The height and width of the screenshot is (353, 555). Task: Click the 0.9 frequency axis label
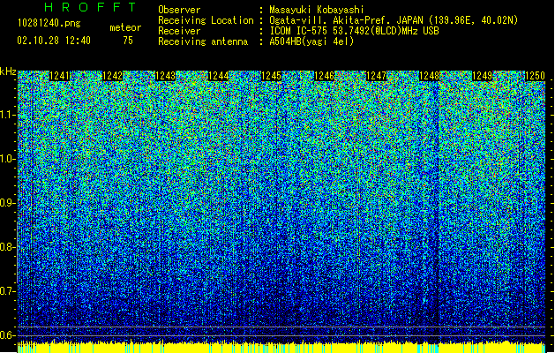[x=8, y=203]
